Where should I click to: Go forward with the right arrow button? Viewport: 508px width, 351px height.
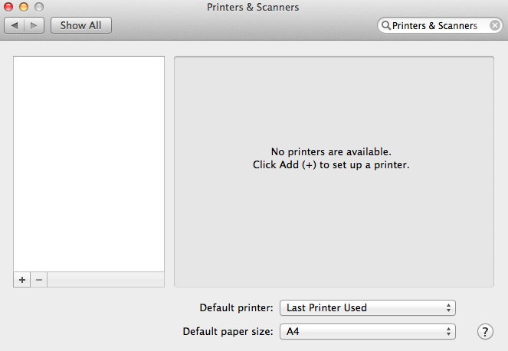[34, 25]
